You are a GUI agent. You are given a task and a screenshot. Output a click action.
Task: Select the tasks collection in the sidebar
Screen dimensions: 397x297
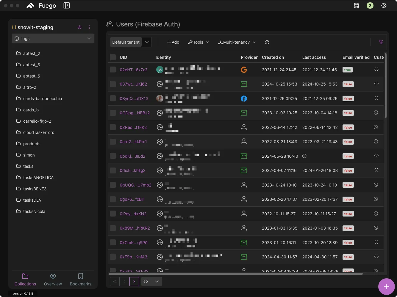28,166
